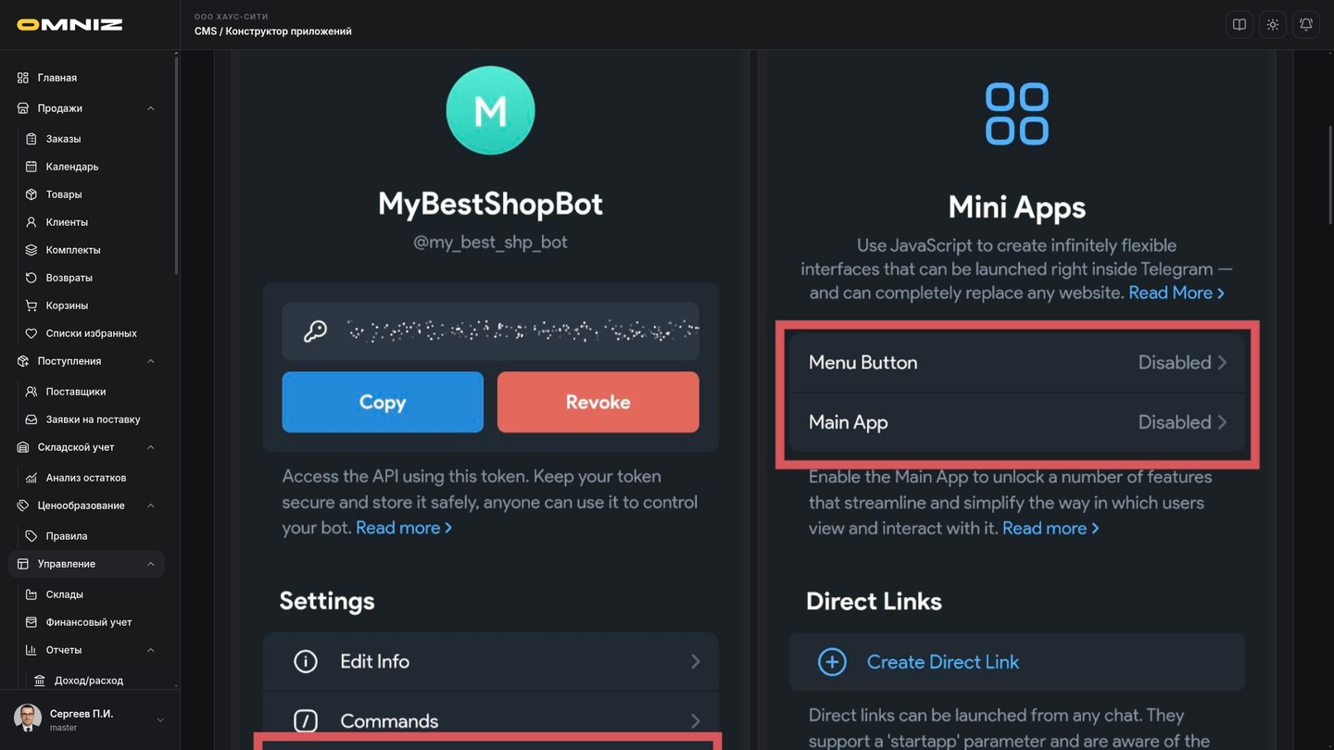
Task: Toggle the light/dark theme sun icon
Action: (1273, 25)
